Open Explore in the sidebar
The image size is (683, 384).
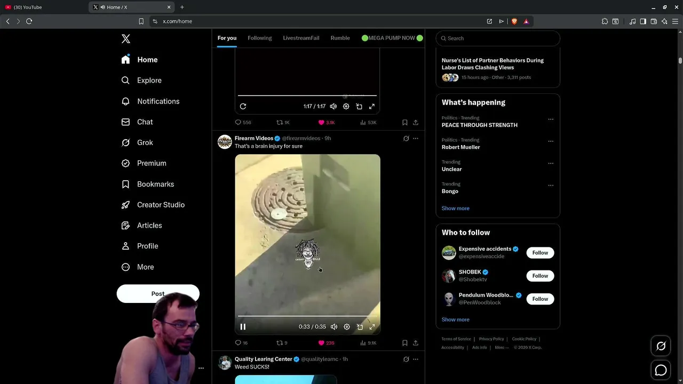pyautogui.click(x=141, y=81)
